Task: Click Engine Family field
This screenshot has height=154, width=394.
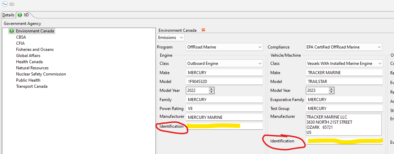Action: 225,99
